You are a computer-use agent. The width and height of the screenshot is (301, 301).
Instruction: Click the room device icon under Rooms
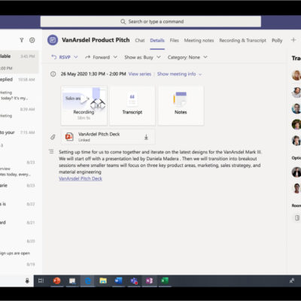pyautogui.click(x=297, y=217)
